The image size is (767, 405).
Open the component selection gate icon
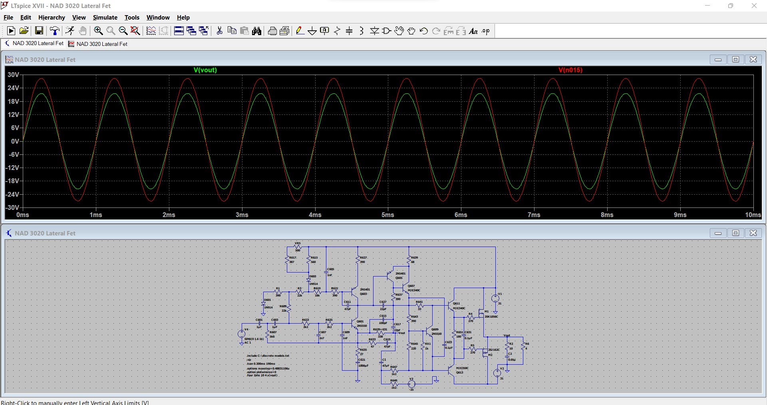click(x=387, y=31)
